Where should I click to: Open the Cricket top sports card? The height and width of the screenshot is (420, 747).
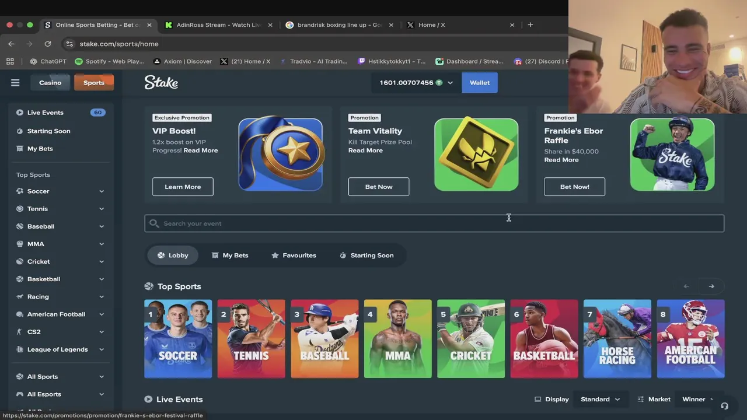point(471,339)
